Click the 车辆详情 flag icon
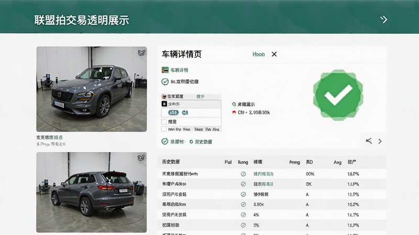 (x=165, y=70)
